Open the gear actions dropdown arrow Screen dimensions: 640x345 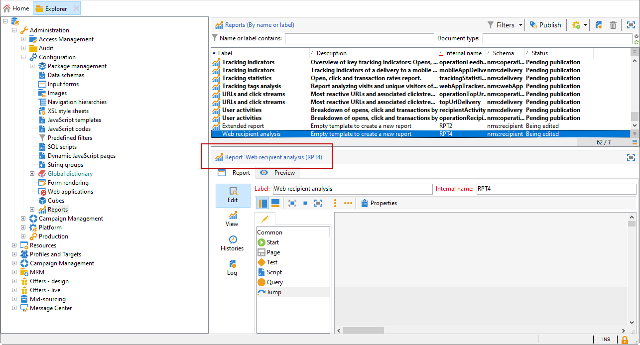(x=586, y=25)
